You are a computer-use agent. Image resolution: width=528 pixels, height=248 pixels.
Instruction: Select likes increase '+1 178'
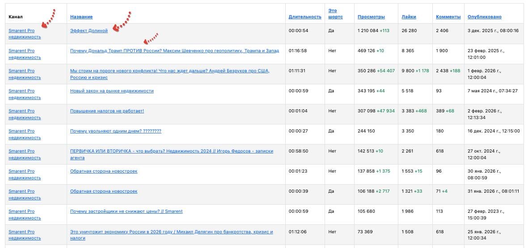tap(422, 71)
